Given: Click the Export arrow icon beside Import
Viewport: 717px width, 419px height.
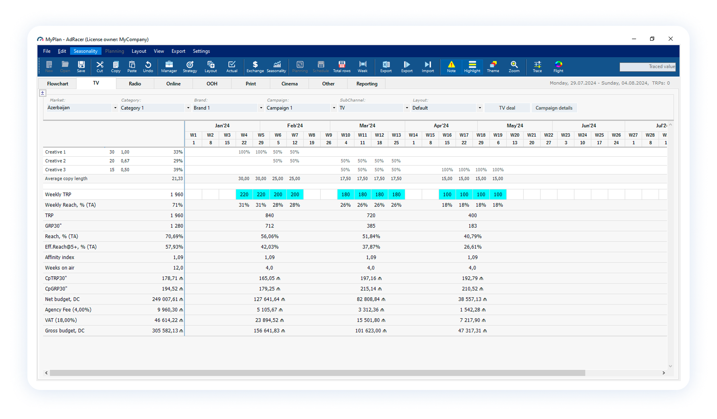Looking at the screenshot, I should (407, 66).
